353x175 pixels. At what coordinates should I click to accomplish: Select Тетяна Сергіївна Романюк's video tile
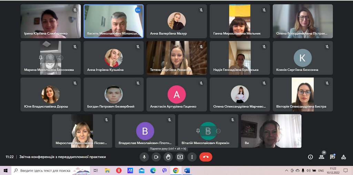point(176,58)
